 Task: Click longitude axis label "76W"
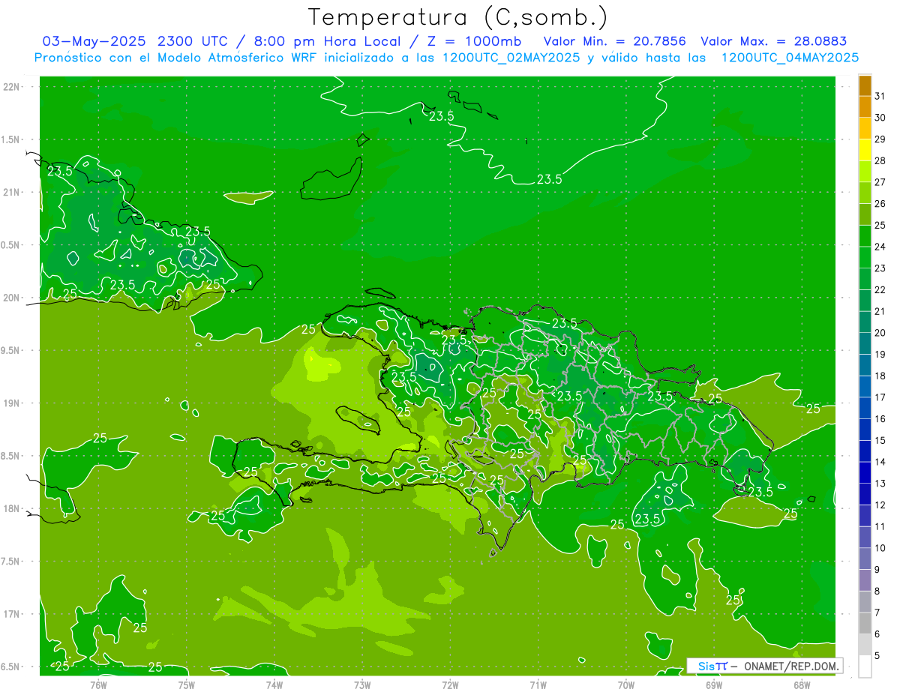point(98,685)
